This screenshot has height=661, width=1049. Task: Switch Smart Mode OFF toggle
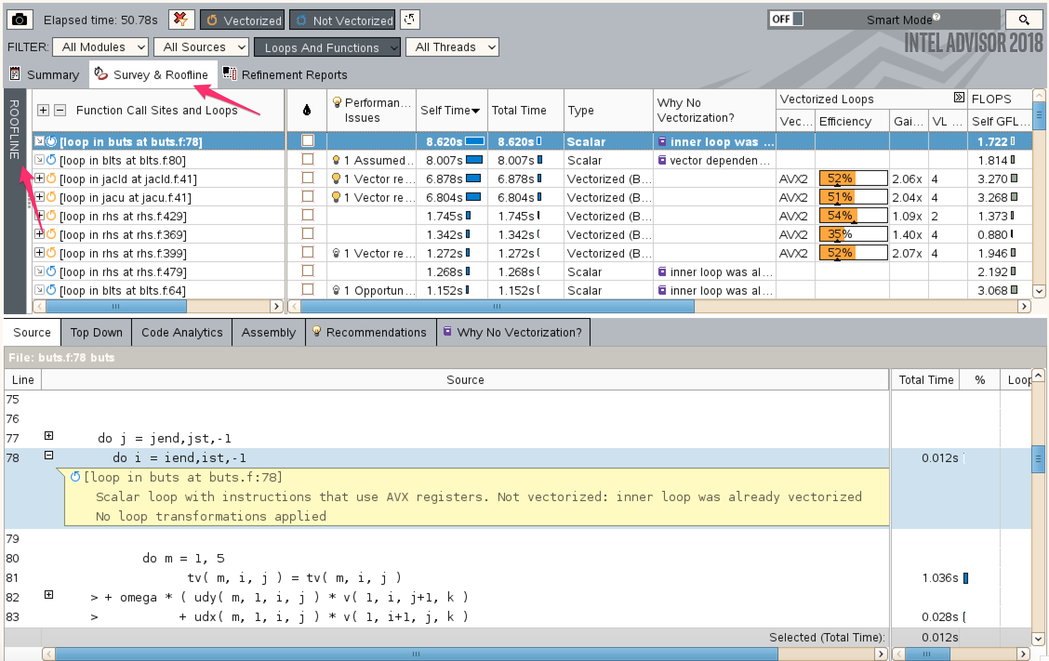pos(786,19)
